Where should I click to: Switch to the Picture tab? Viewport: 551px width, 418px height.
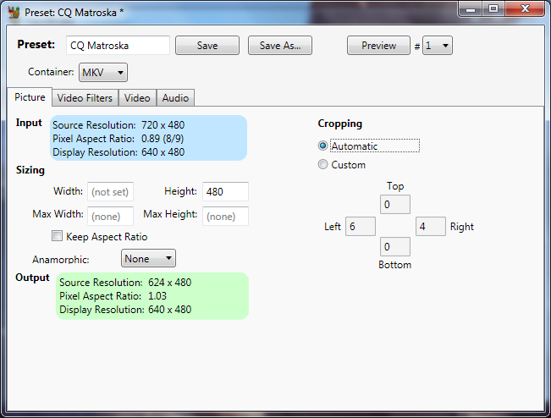pos(30,97)
